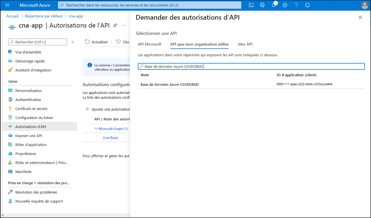Close the Demander des autorisations d'API panel

[360, 17]
